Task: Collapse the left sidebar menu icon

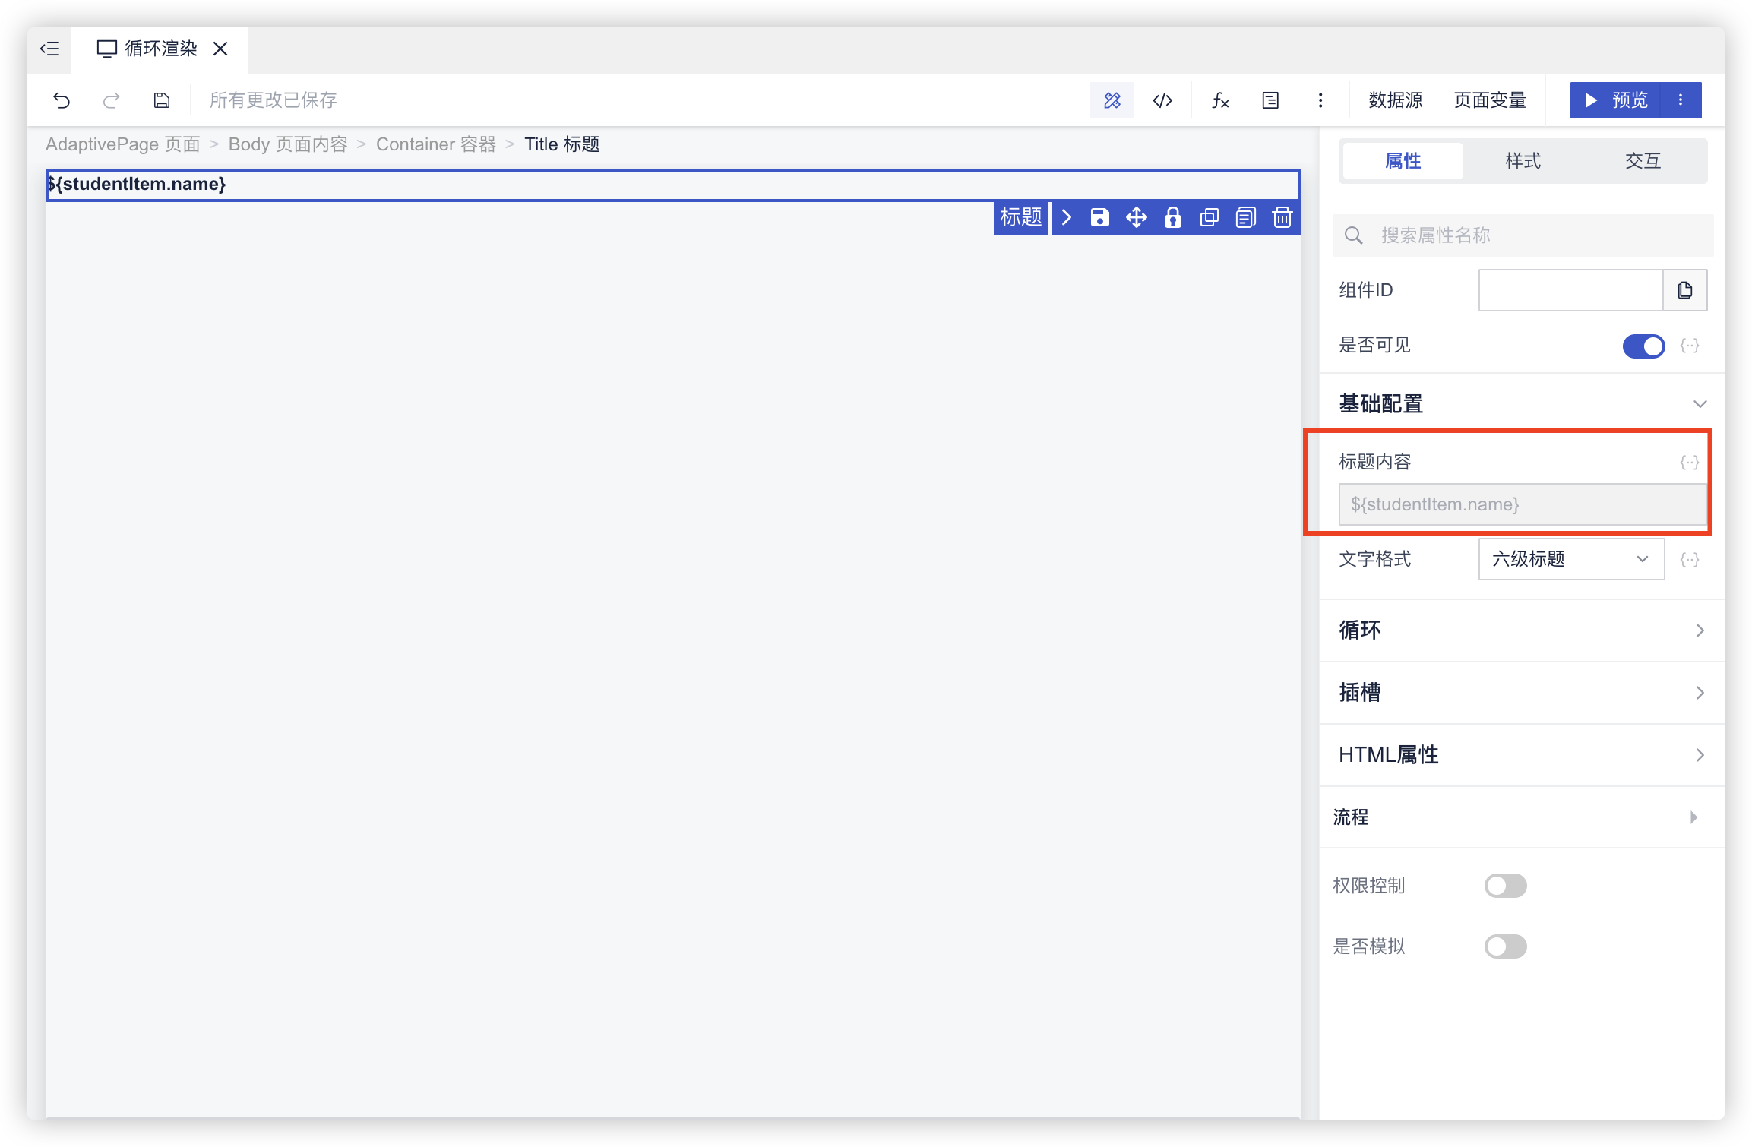Action: [x=50, y=49]
